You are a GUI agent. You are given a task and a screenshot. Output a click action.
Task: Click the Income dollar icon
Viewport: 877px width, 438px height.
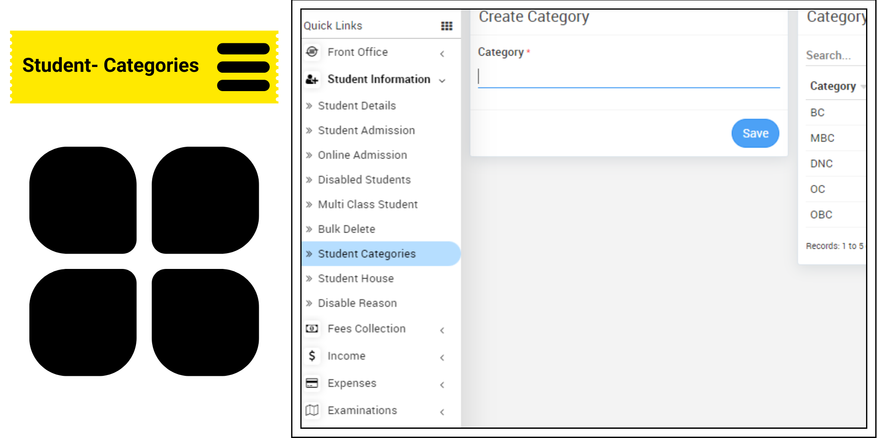click(x=312, y=356)
